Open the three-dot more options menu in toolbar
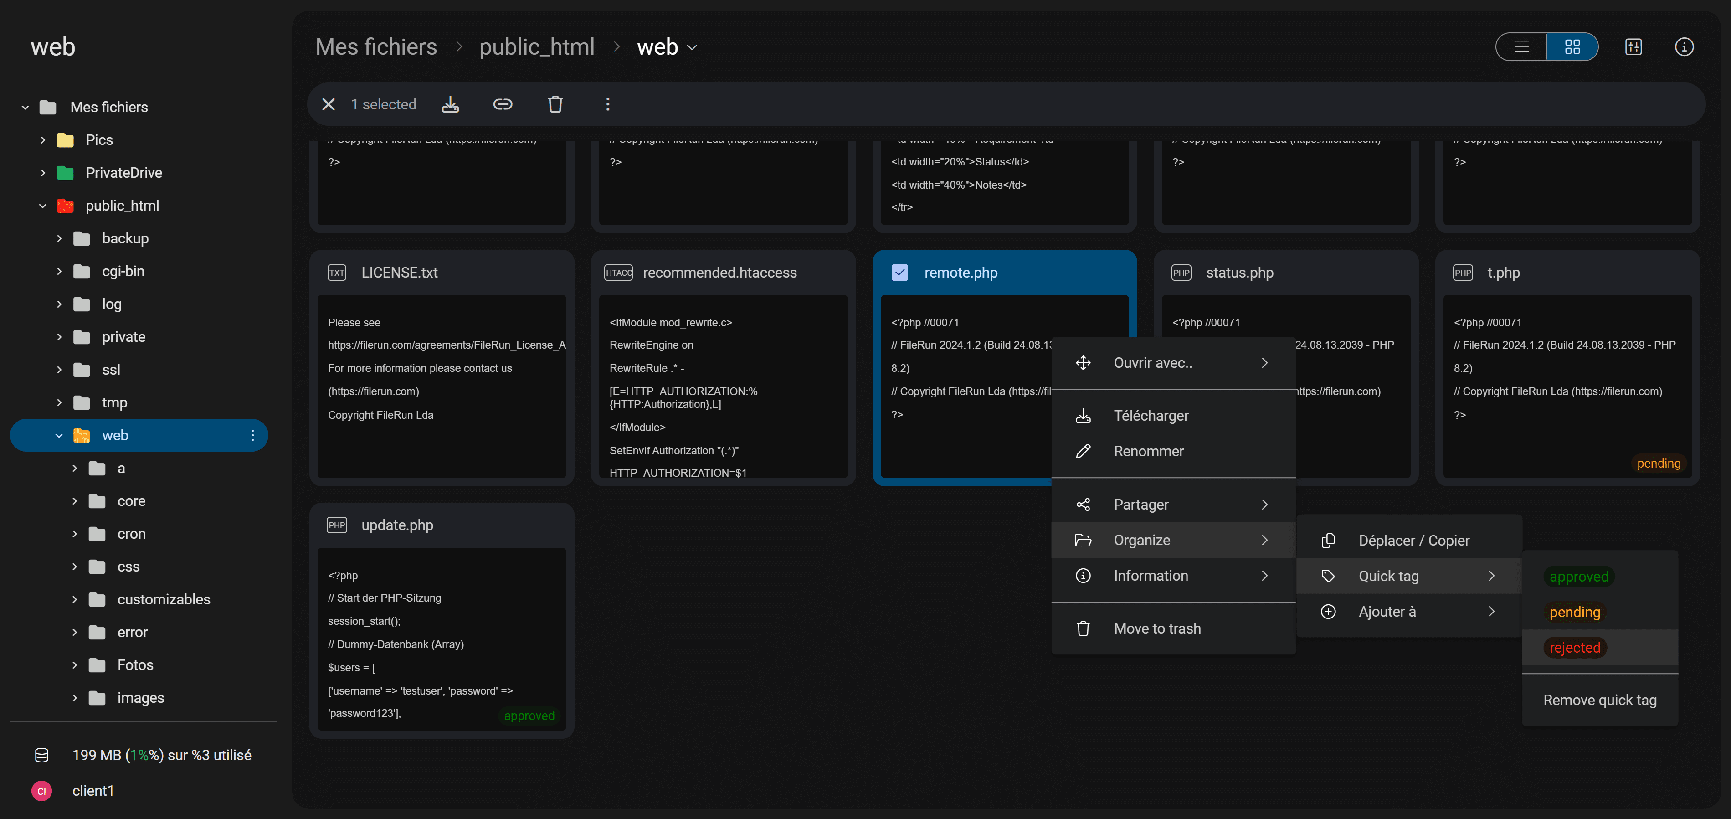 (607, 104)
